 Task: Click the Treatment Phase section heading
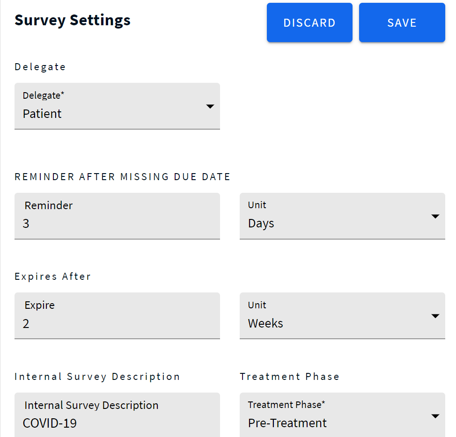point(289,377)
